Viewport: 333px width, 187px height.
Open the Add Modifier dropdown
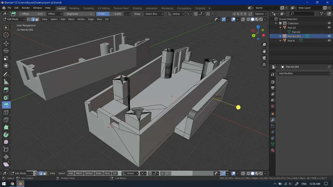304,74
